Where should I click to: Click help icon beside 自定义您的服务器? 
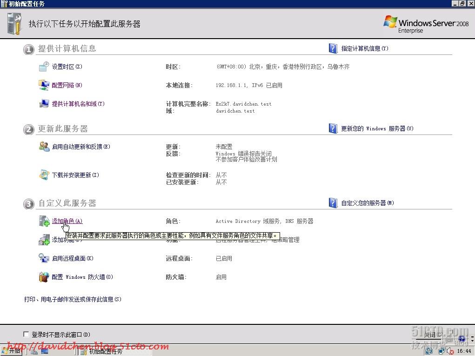333,203
